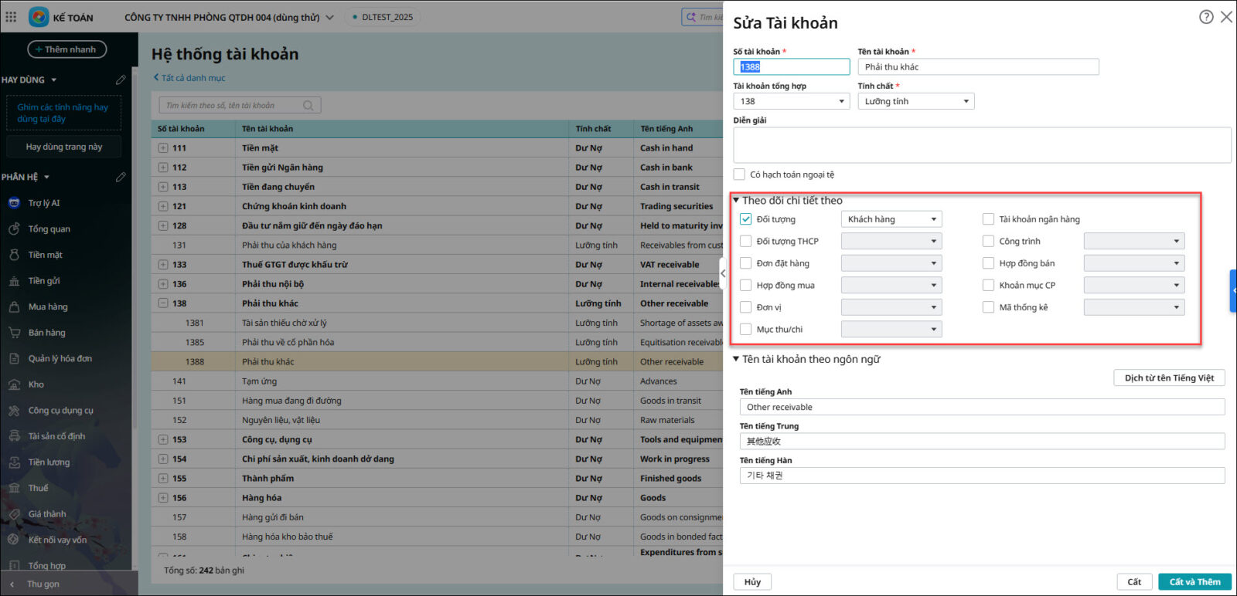Collapse the account 138 tree row
Screen dimensions: 1237x596
pos(163,303)
